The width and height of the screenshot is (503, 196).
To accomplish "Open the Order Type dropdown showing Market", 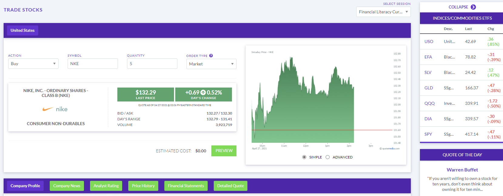I will click(x=211, y=64).
